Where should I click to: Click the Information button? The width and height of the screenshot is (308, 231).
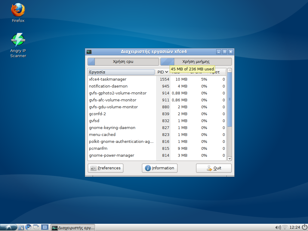click(159, 168)
